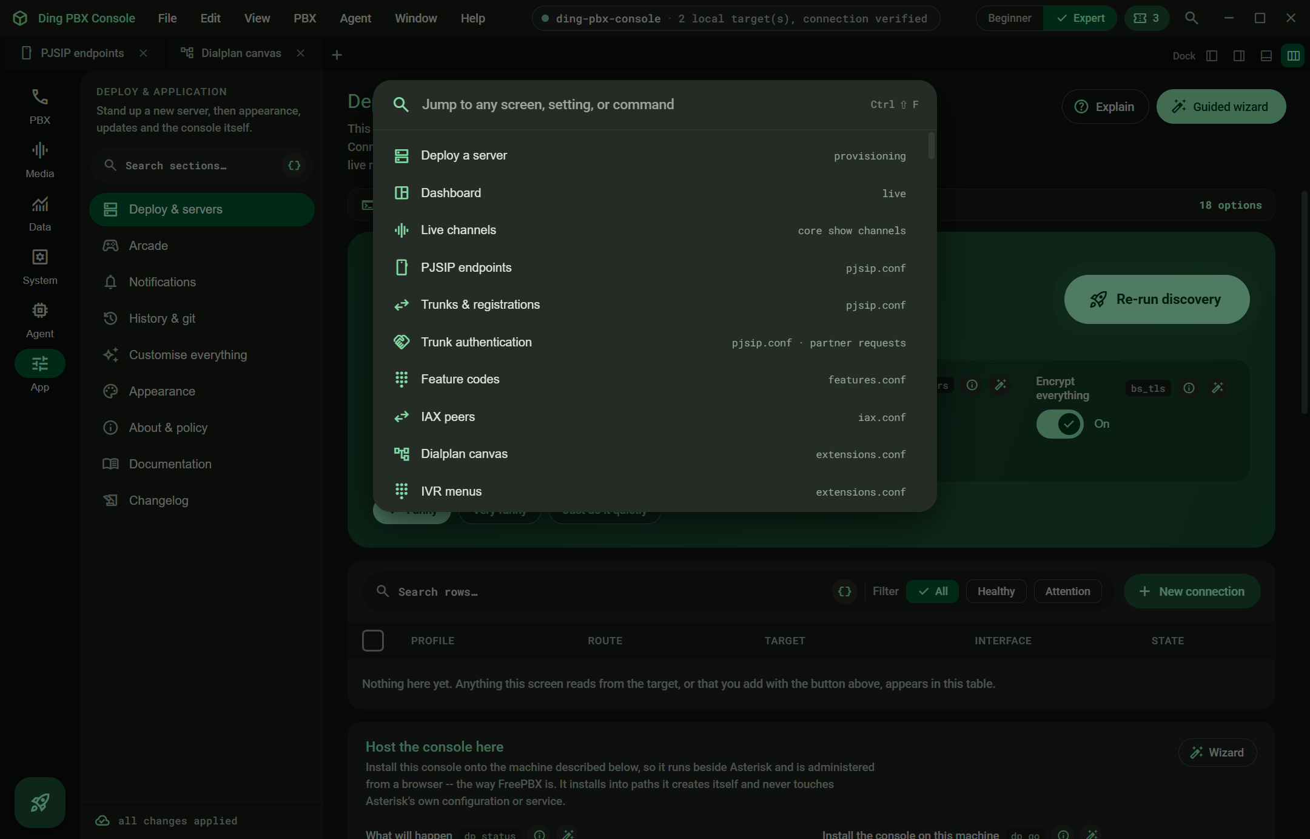Choose IVR menus in command palette
This screenshot has width=1310, height=839.
point(650,491)
